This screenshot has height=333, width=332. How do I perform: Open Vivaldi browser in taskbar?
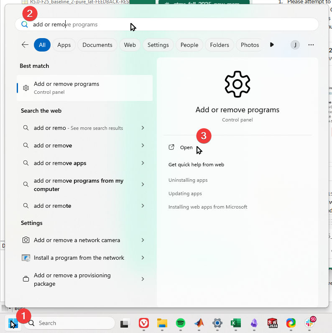pyautogui.click(x=143, y=323)
